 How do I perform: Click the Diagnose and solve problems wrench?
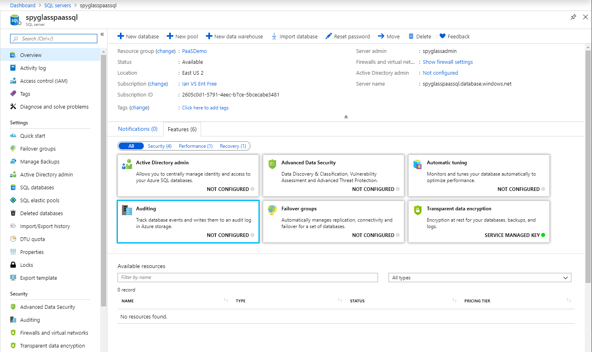(x=14, y=107)
